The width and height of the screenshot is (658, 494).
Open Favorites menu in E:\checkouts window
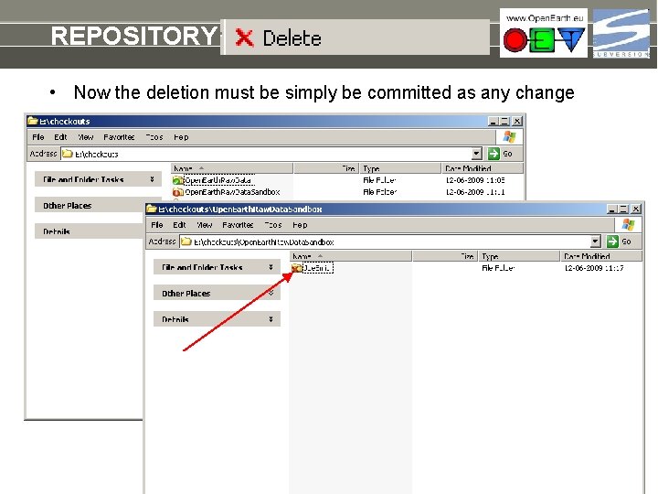[119, 137]
